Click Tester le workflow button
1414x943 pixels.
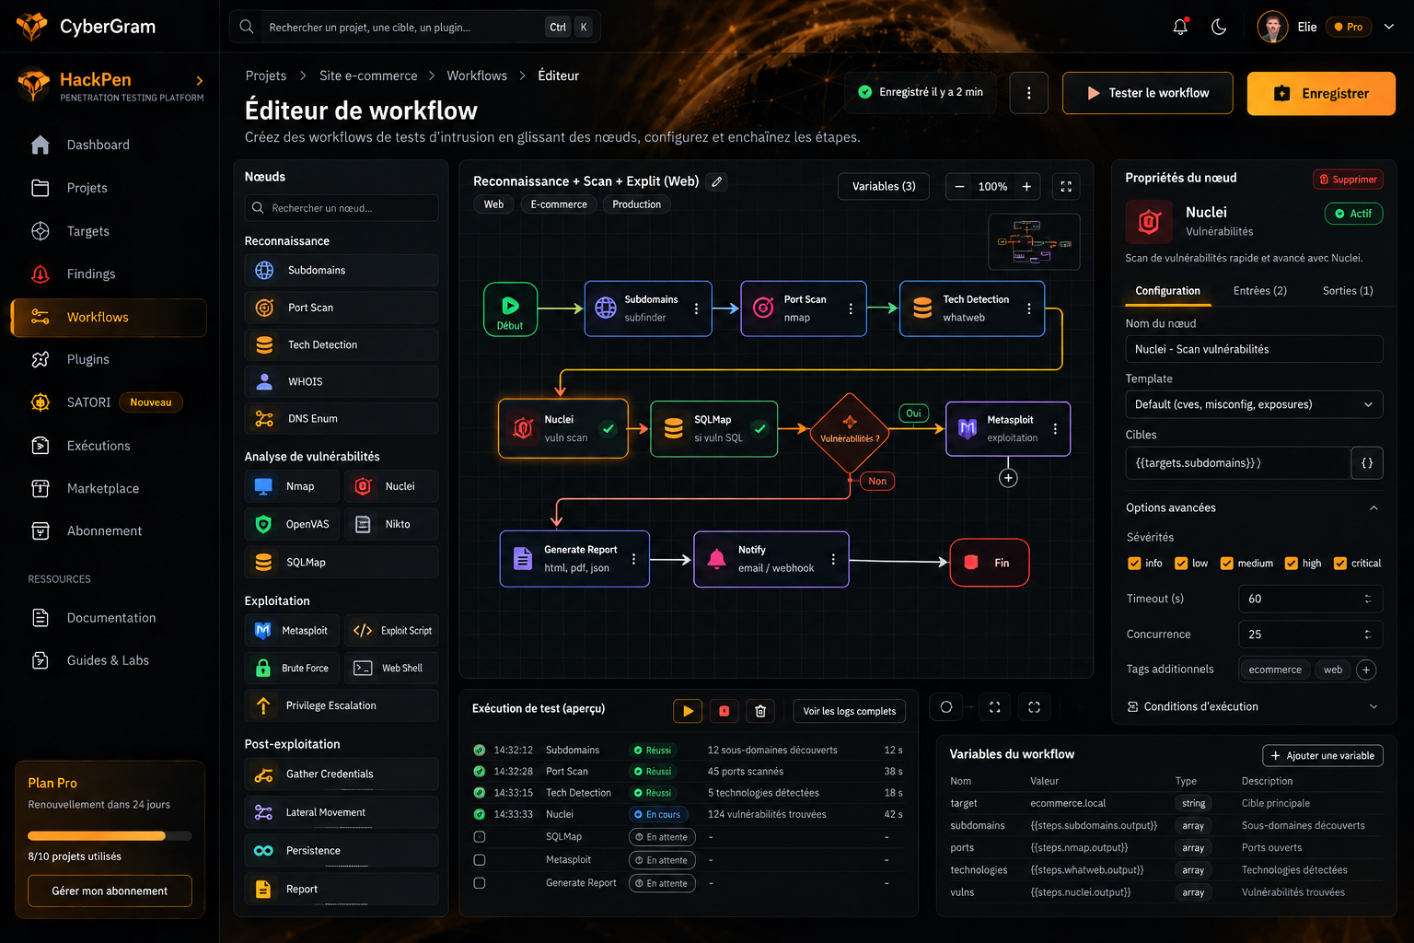click(x=1147, y=93)
